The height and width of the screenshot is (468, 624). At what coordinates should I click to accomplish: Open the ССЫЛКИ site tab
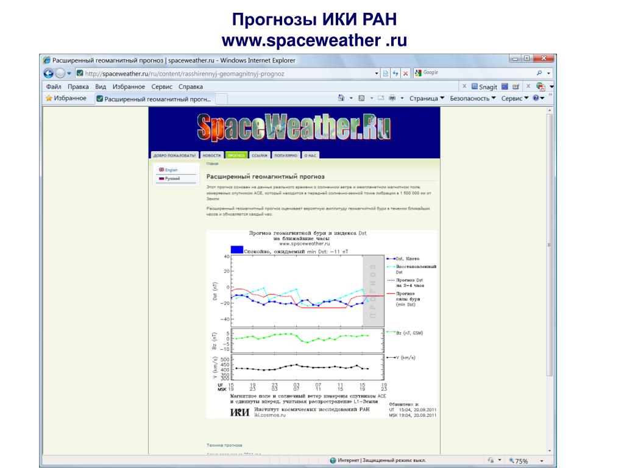tap(260, 155)
